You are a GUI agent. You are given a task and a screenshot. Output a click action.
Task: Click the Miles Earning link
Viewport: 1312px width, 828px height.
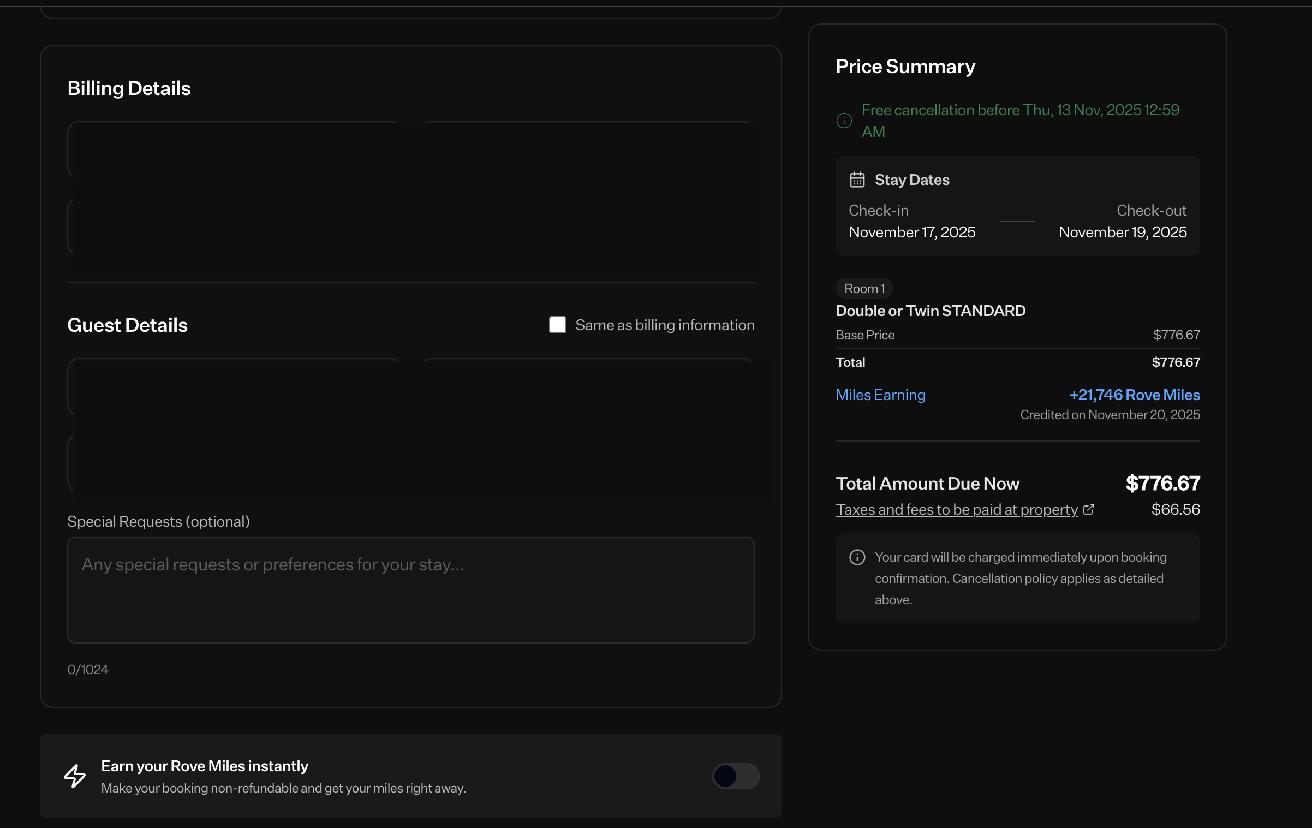tap(880, 395)
